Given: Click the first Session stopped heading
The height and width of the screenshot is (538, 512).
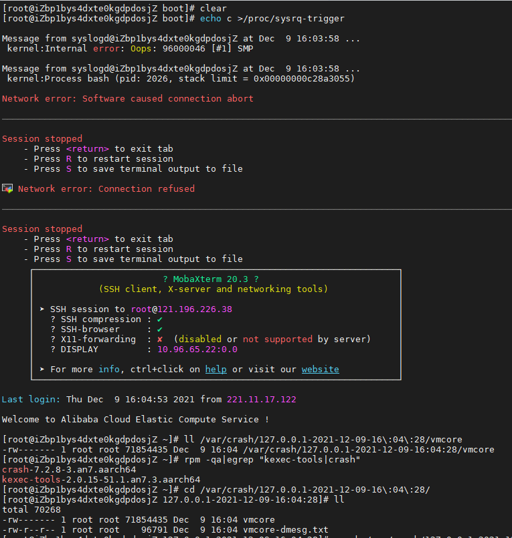Looking at the screenshot, I should 42,139.
